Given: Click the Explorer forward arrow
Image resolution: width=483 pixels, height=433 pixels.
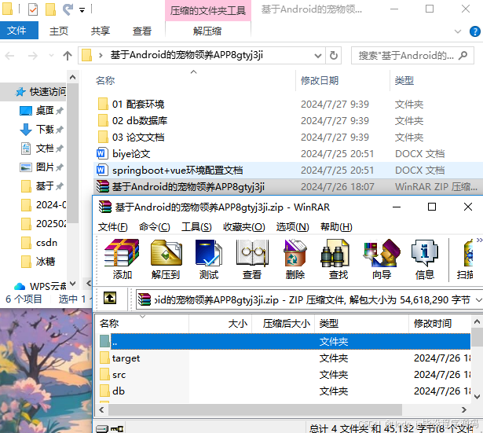Looking at the screenshot, I should click(x=33, y=56).
